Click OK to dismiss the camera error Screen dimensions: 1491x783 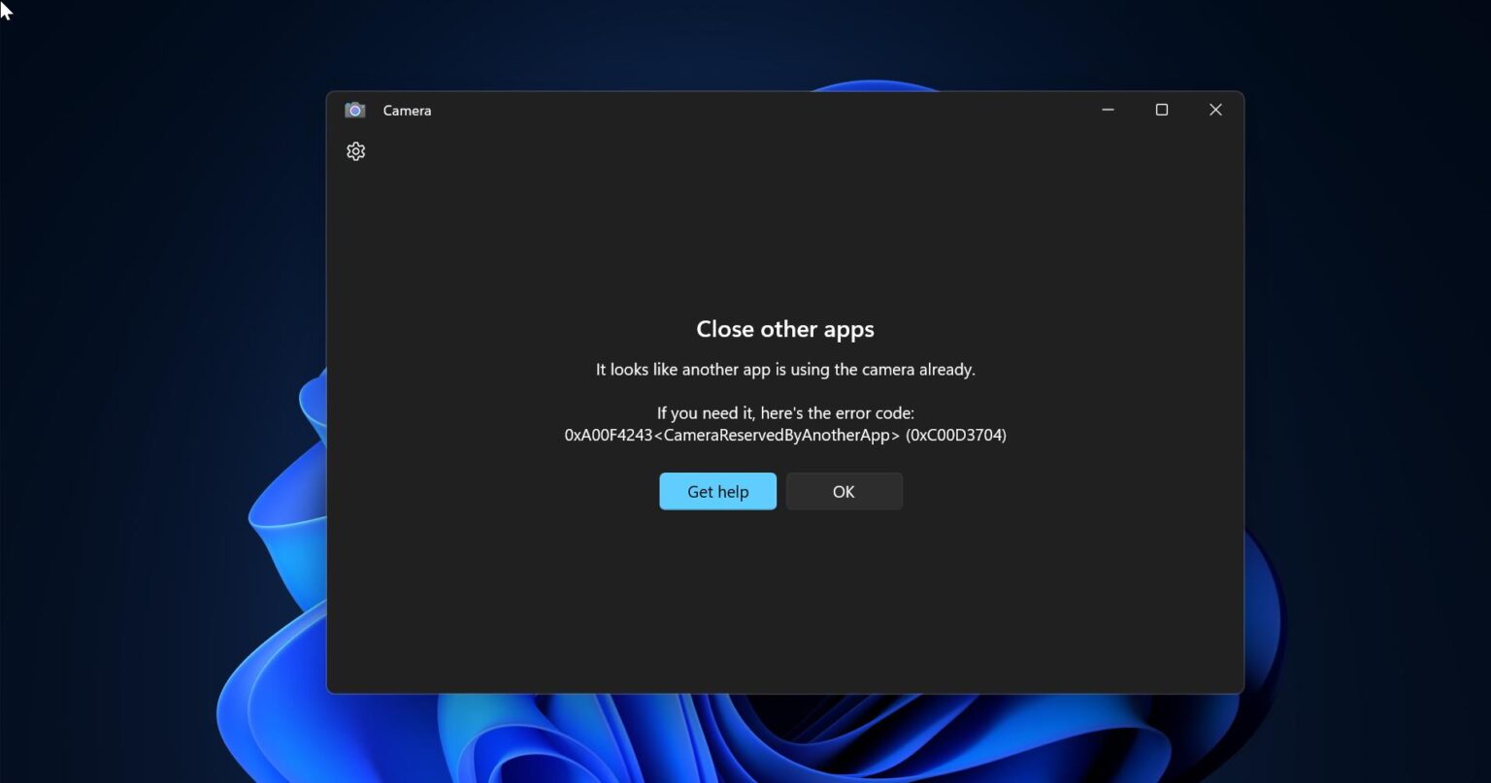click(x=843, y=491)
